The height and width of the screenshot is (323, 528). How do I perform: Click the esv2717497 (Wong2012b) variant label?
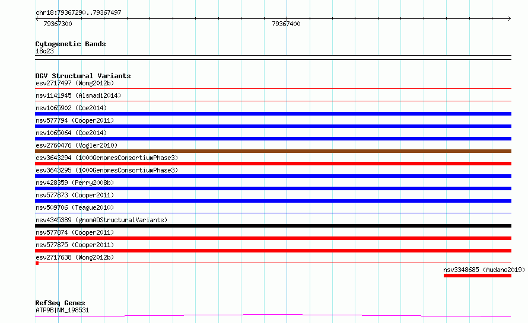(75, 83)
